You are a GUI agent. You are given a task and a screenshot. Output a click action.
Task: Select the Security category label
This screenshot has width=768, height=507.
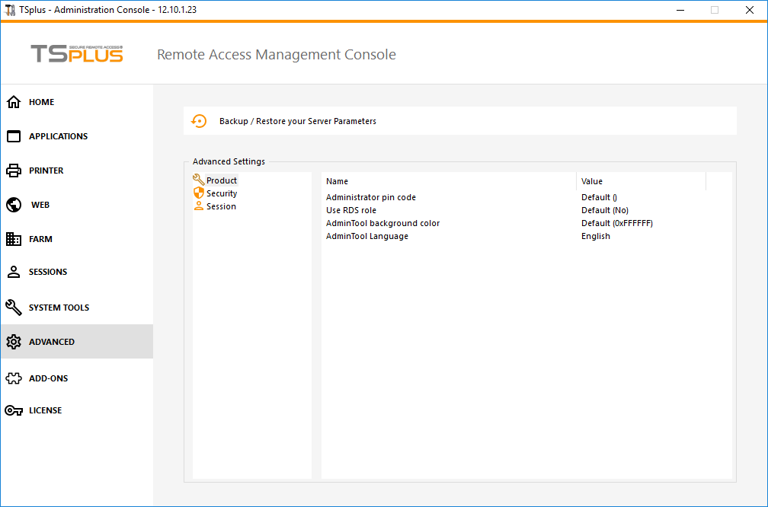pyautogui.click(x=222, y=193)
